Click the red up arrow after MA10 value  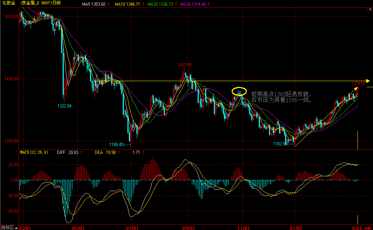143,4
